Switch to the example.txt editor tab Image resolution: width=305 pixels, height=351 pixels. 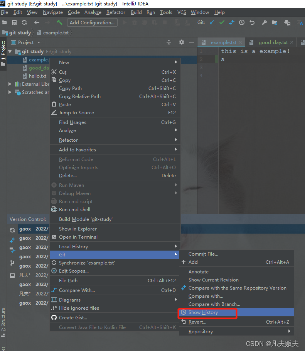(223, 42)
